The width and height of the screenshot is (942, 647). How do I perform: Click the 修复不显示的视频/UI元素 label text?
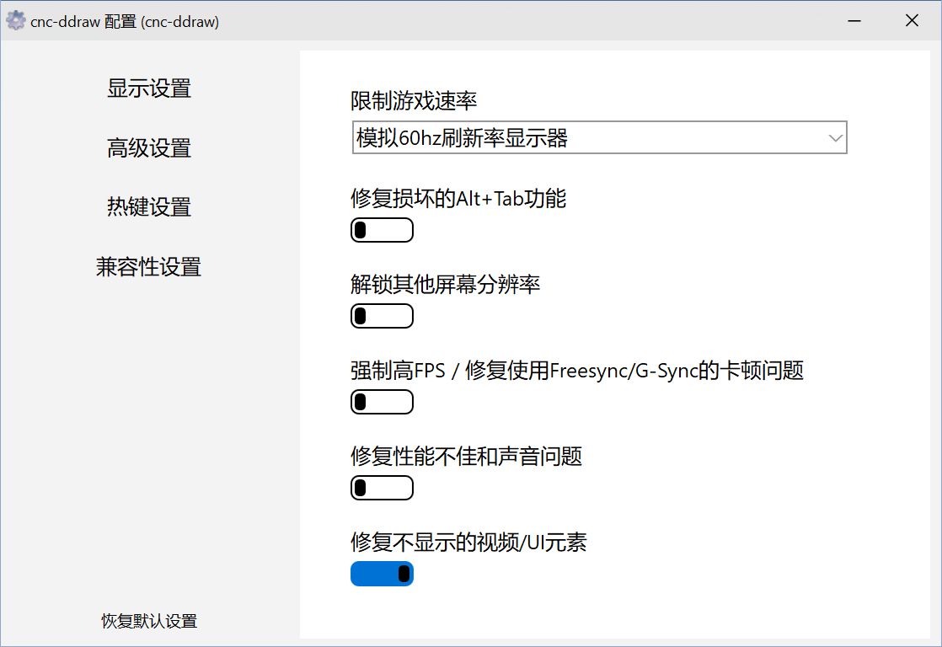pos(468,543)
